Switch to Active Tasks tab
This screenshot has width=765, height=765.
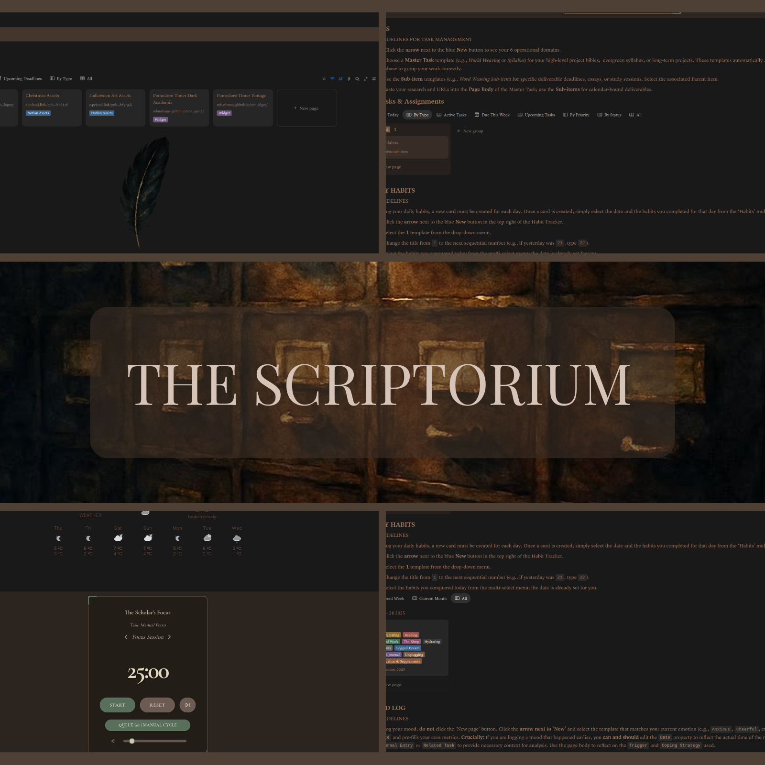click(x=451, y=115)
